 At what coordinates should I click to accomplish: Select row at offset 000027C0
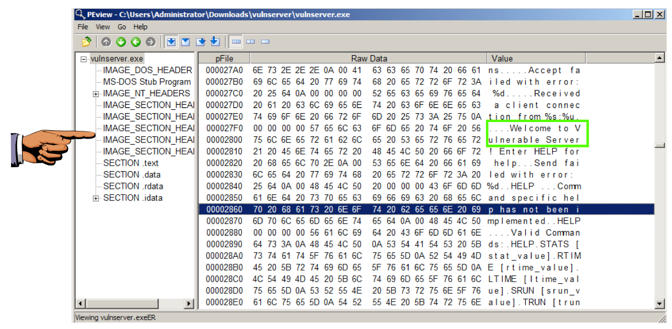[x=426, y=93]
